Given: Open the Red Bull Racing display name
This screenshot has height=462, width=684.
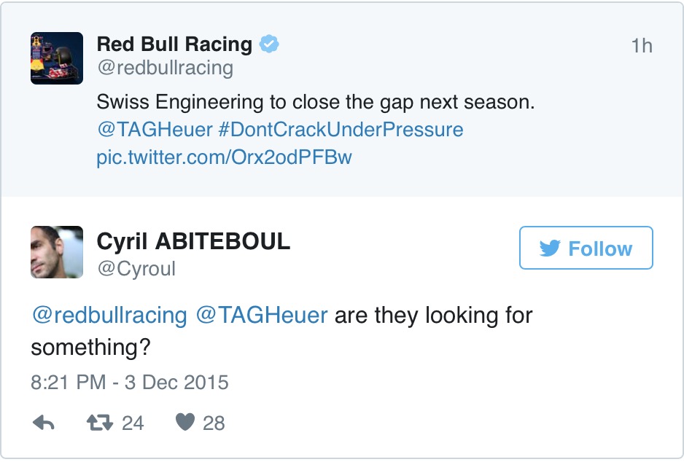Looking at the screenshot, I should tap(174, 44).
